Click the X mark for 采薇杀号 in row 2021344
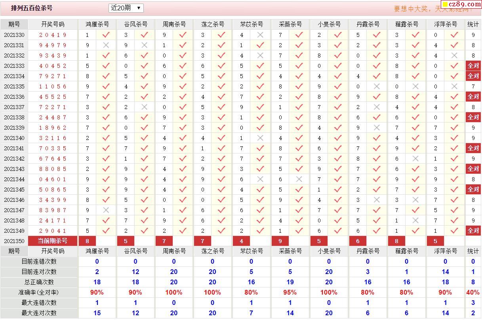The height and width of the screenshot is (320, 482). coord(299,179)
